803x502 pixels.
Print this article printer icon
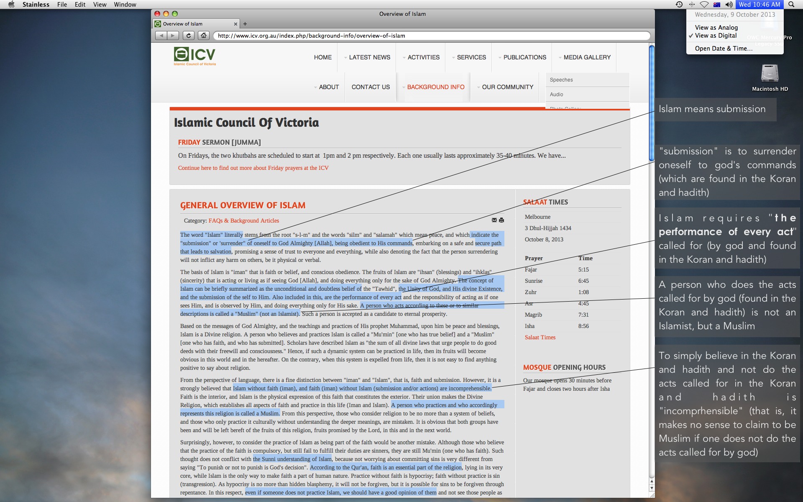click(x=501, y=220)
